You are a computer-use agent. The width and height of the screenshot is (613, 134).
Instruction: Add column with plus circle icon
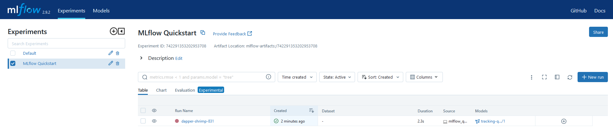[564, 121]
